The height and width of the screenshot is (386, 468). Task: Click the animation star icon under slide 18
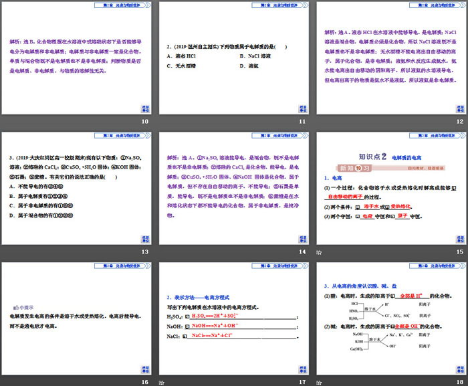(x=320, y=381)
